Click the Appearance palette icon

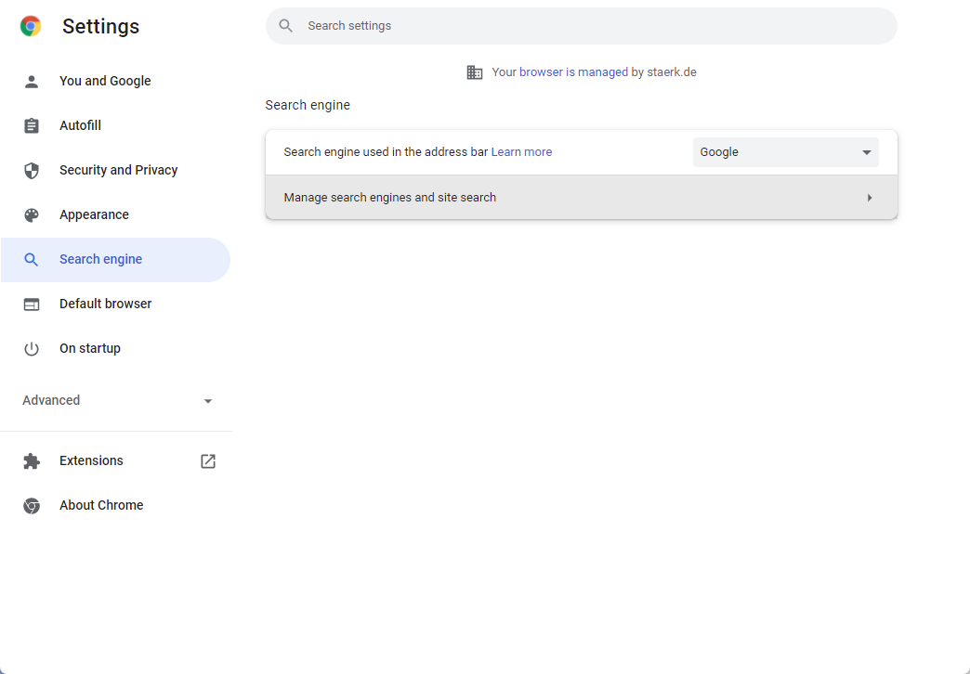coord(32,215)
